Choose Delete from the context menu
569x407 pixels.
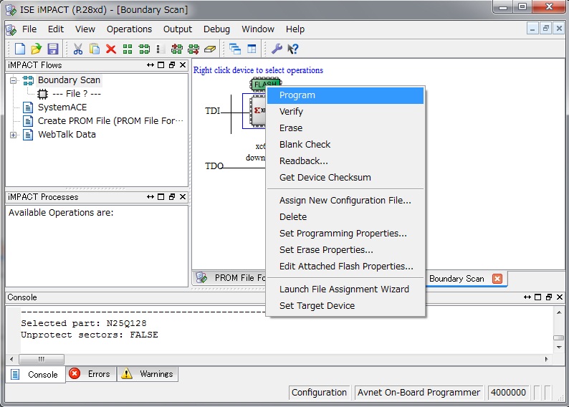click(345, 216)
